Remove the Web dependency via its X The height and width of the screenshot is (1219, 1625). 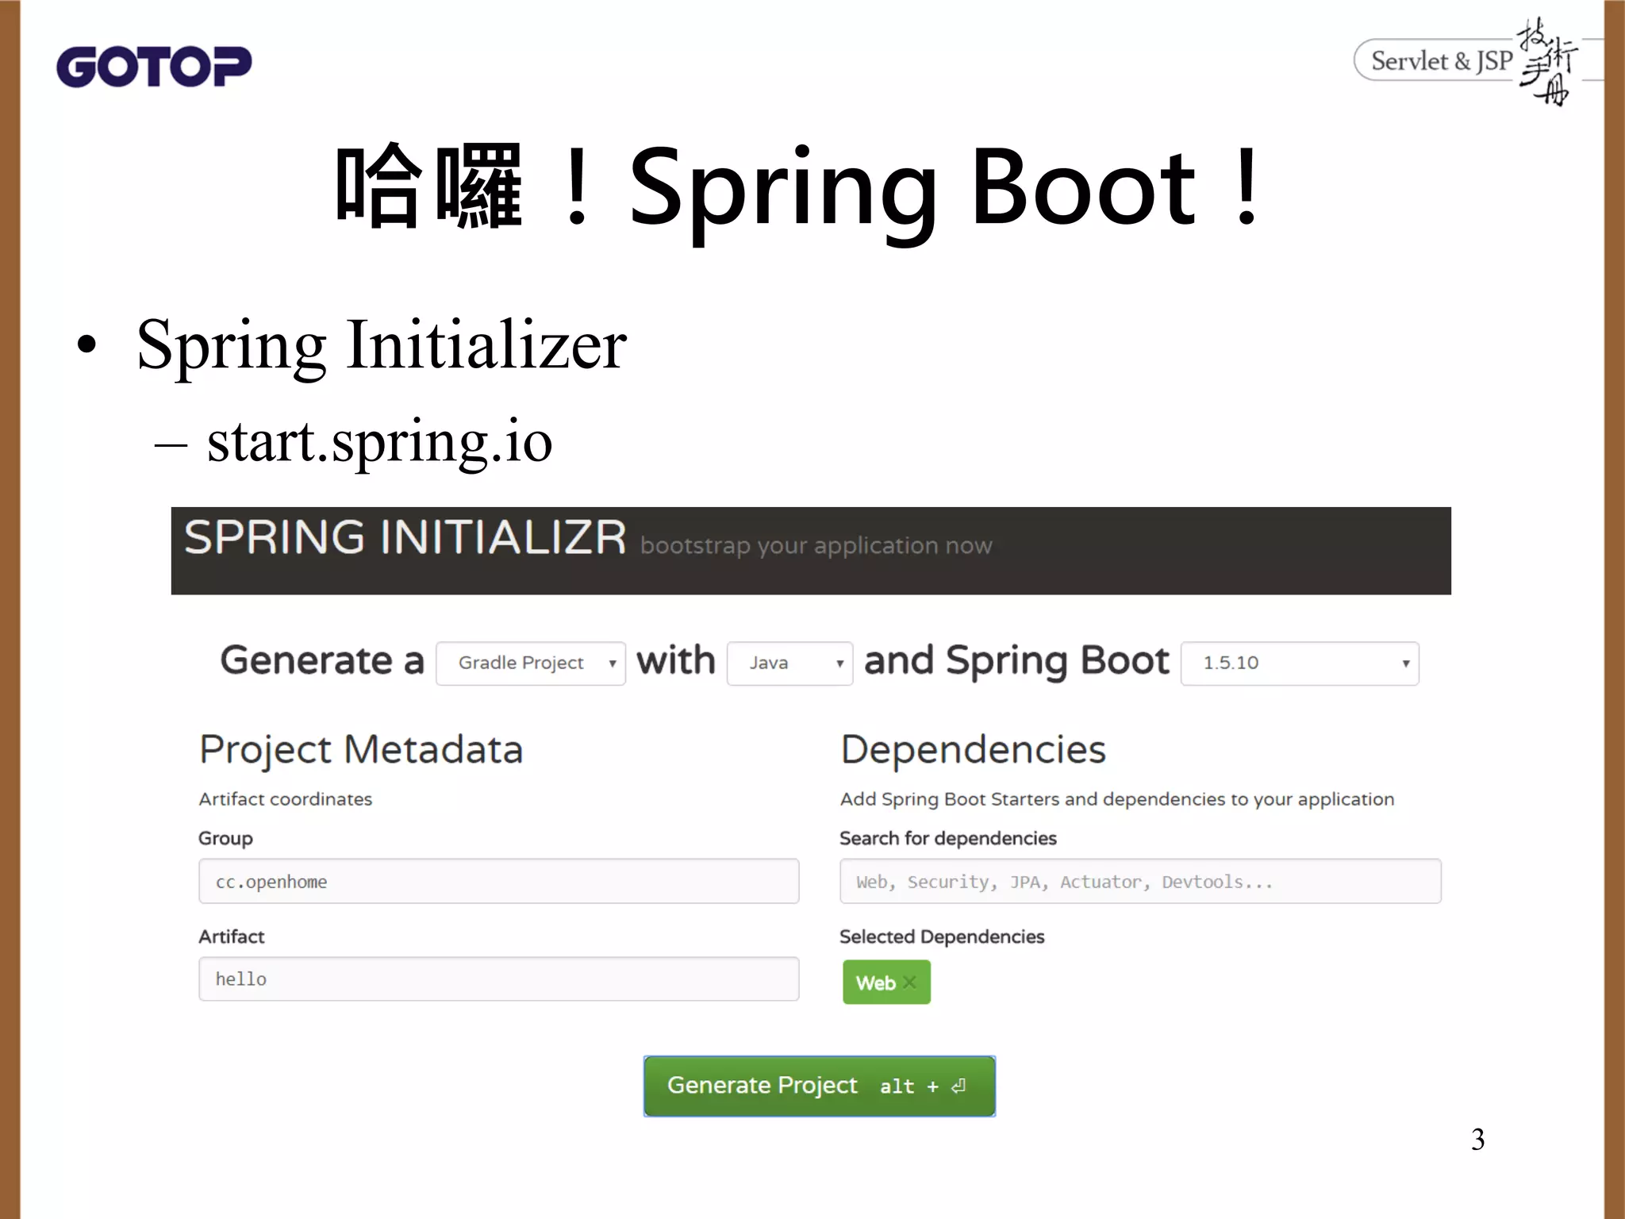pos(910,983)
